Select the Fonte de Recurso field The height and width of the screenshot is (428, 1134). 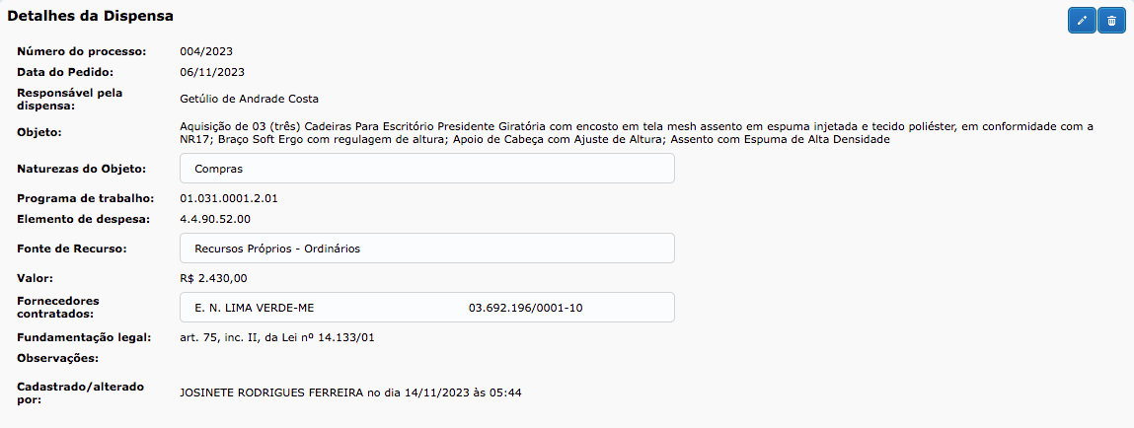[x=427, y=249]
